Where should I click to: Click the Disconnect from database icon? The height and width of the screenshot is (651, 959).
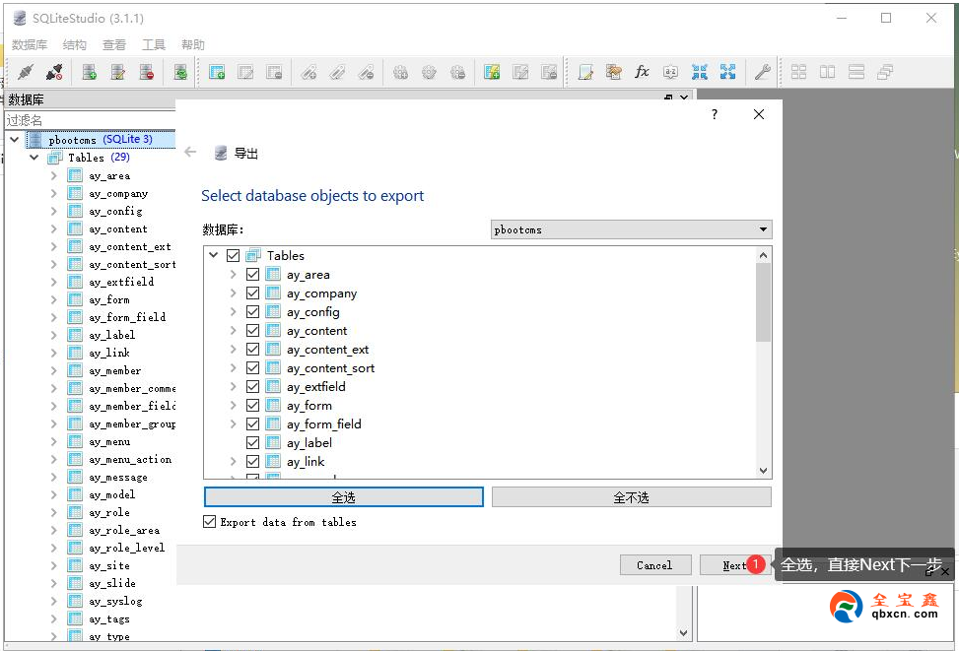54,72
